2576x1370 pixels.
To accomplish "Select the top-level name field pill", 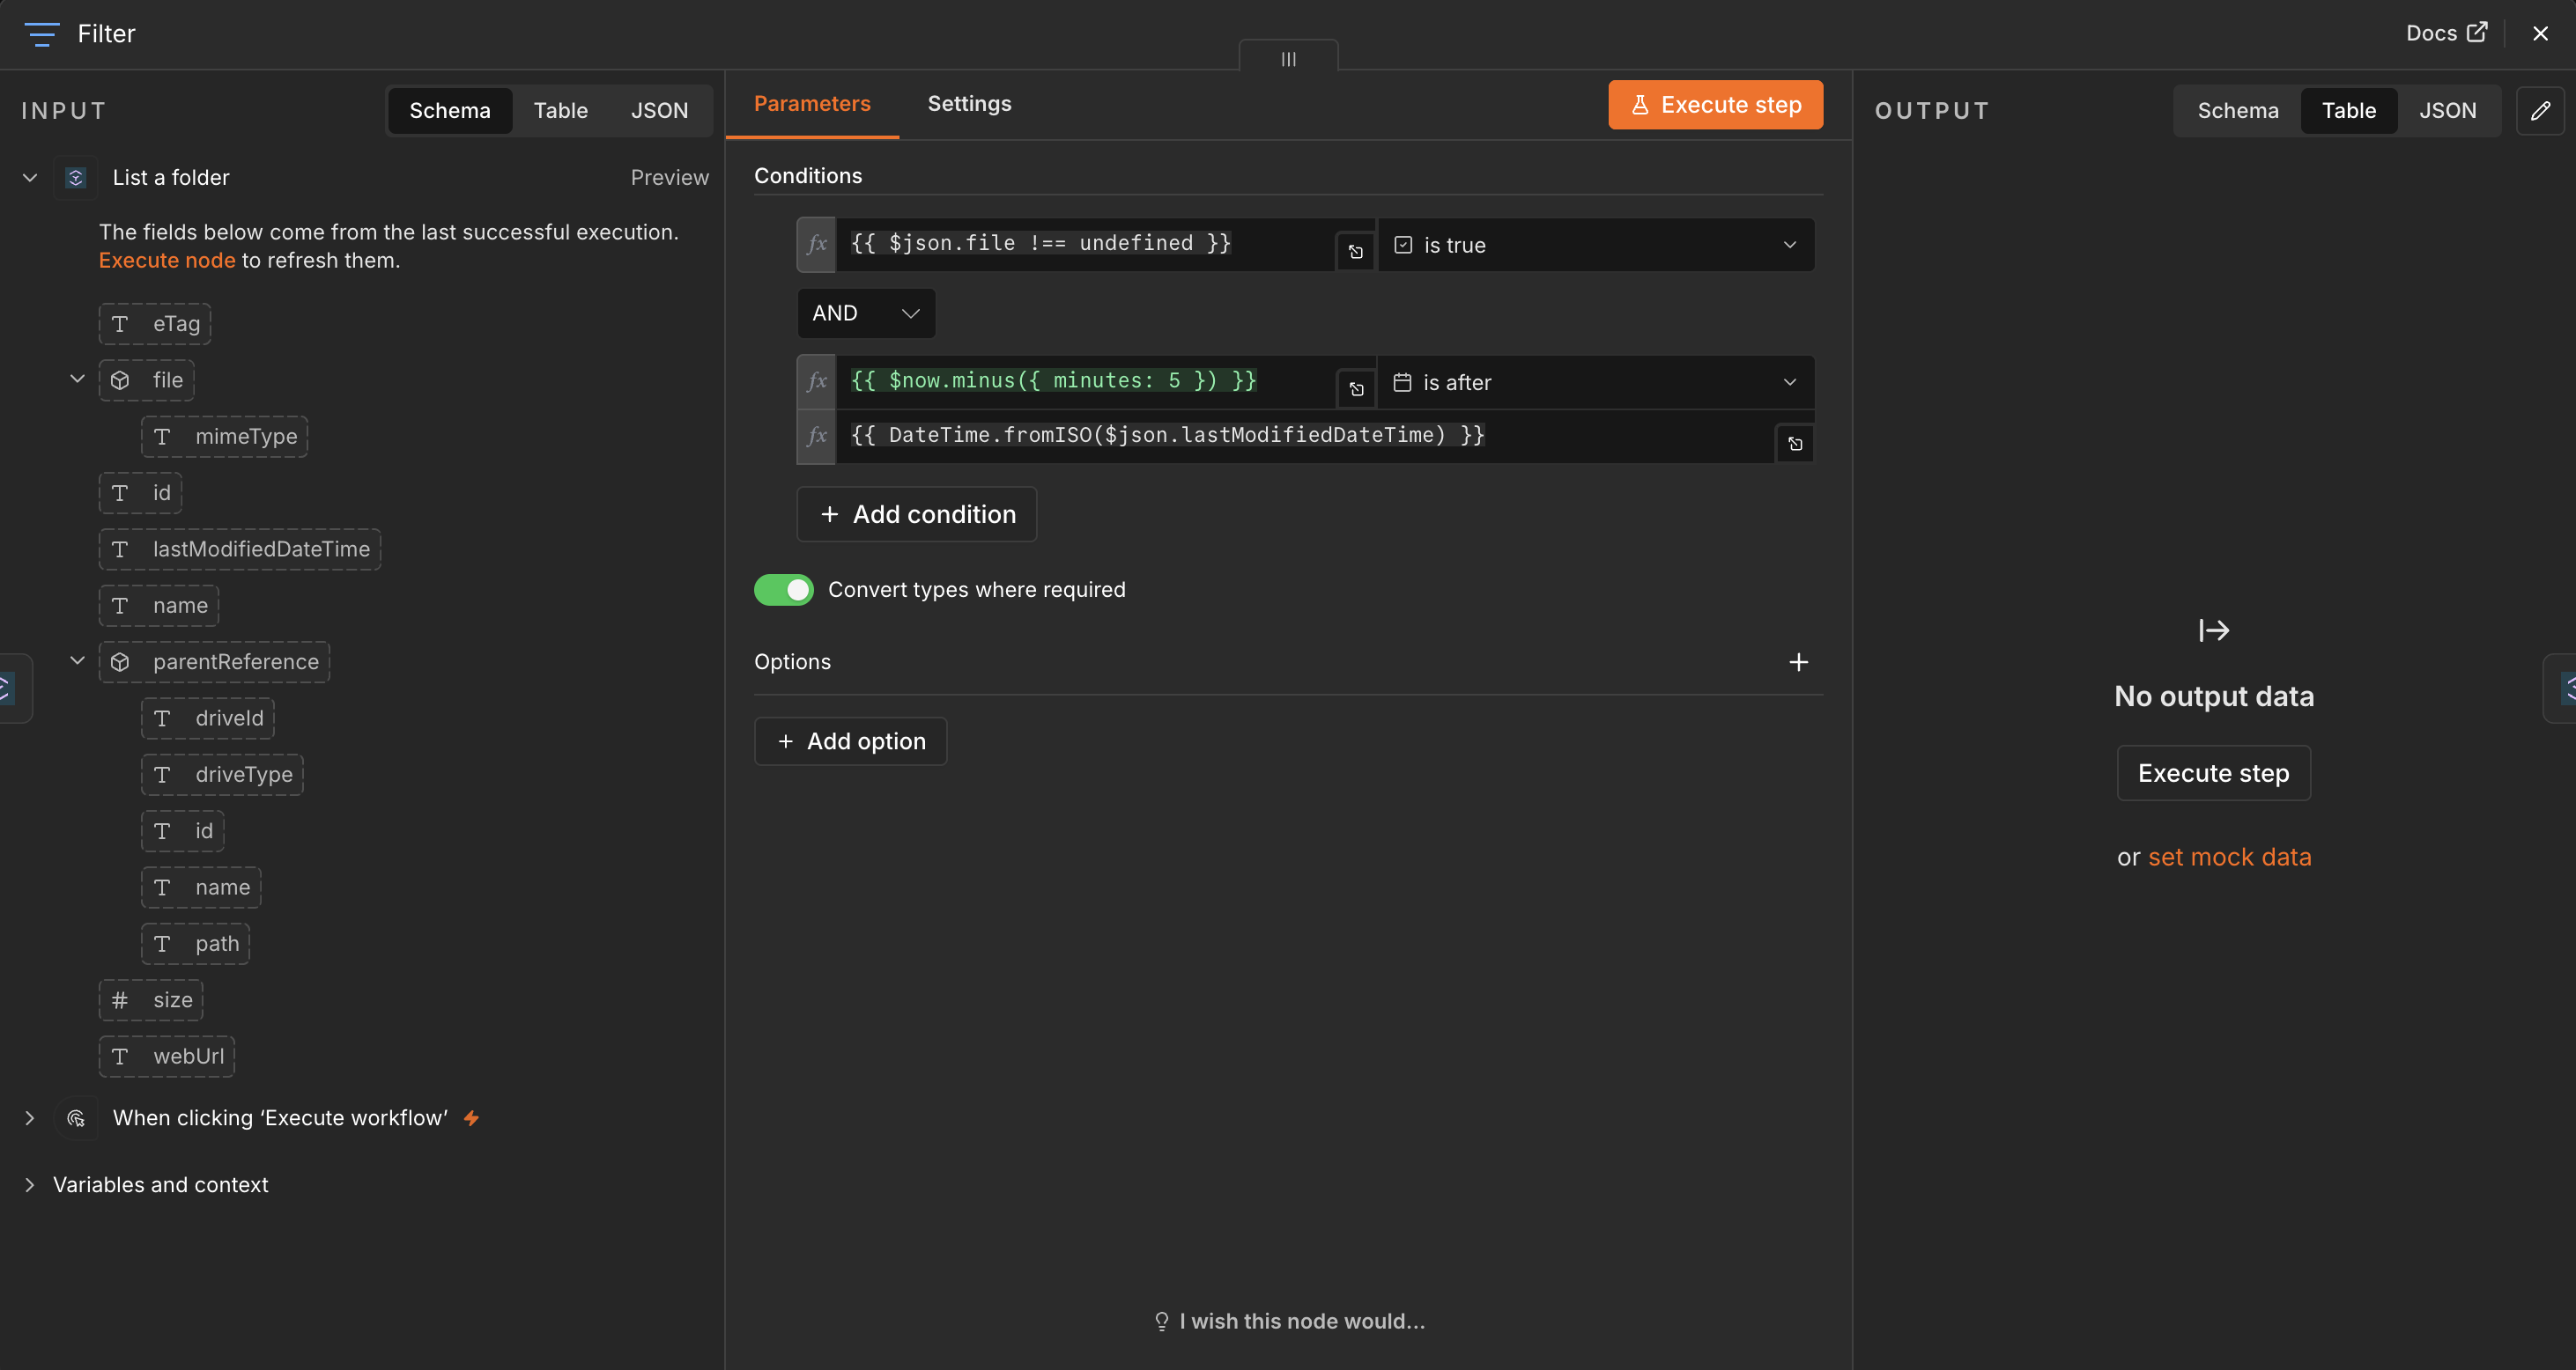I will [x=159, y=606].
